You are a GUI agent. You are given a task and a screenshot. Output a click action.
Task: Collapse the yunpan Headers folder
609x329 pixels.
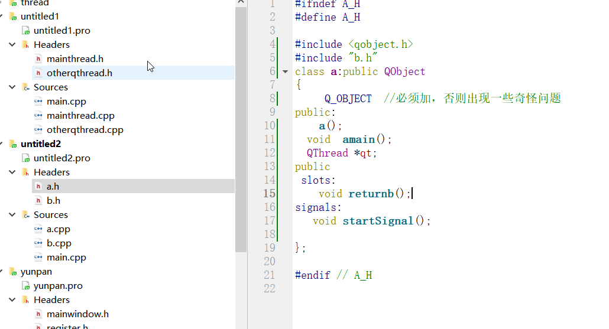(12, 299)
